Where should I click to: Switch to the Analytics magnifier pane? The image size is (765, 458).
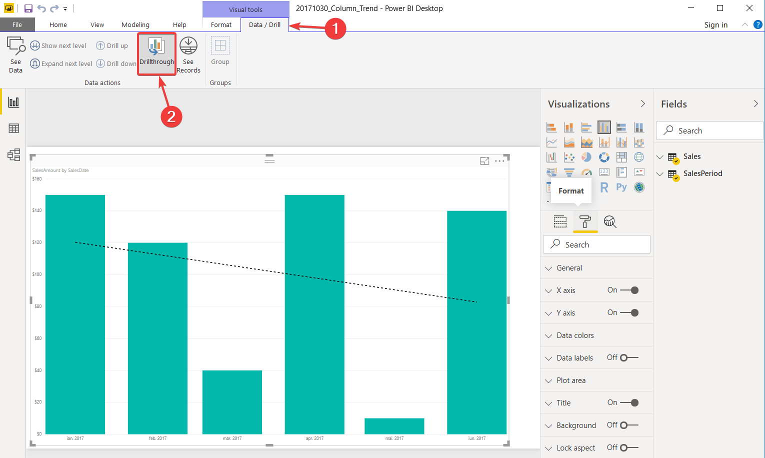pos(610,221)
